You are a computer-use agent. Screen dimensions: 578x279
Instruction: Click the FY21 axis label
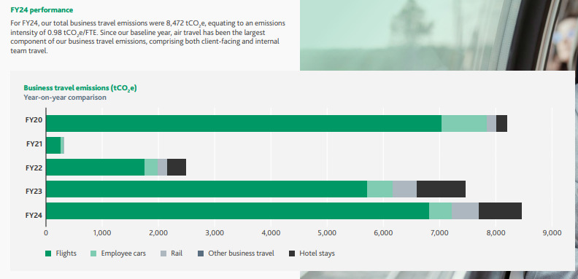point(34,144)
